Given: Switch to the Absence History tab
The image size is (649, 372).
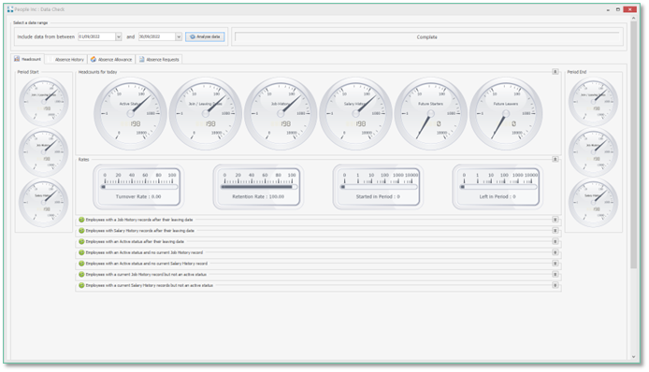Looking at the screenshot, I should pyautogui.click(x=65, y=60).
